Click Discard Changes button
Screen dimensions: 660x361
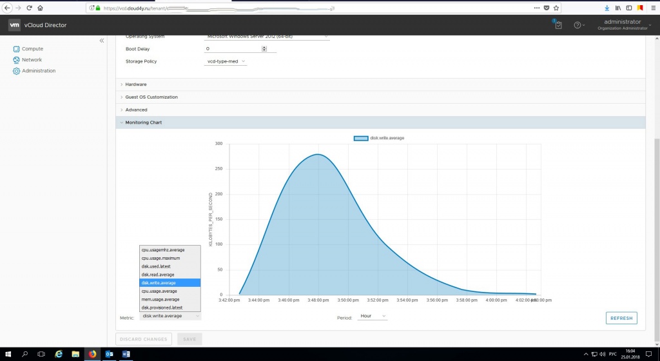click(144, 339)
